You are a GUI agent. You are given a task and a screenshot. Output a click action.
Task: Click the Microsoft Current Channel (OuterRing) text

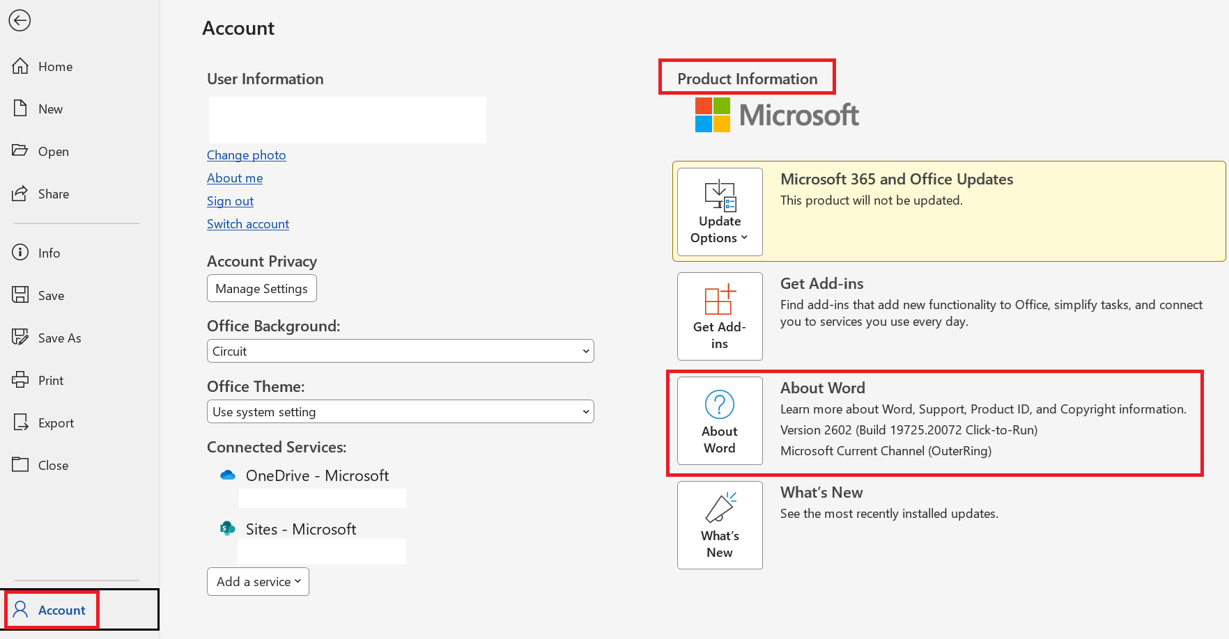pyautogui.click(x=886, y=451)
